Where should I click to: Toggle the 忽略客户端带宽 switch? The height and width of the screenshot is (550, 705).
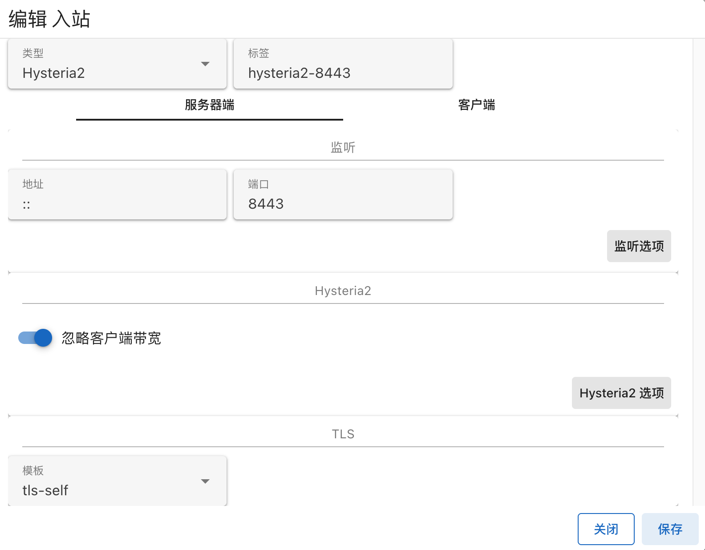[35, 338]
